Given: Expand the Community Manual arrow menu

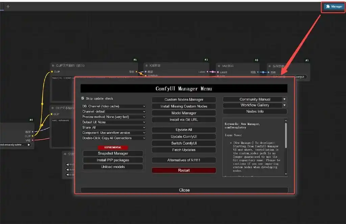Looking at the screenshot, I should click(285, 99).
